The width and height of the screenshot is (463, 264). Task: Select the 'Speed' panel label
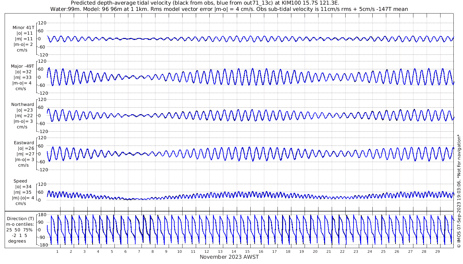click(x=20, y=181)
